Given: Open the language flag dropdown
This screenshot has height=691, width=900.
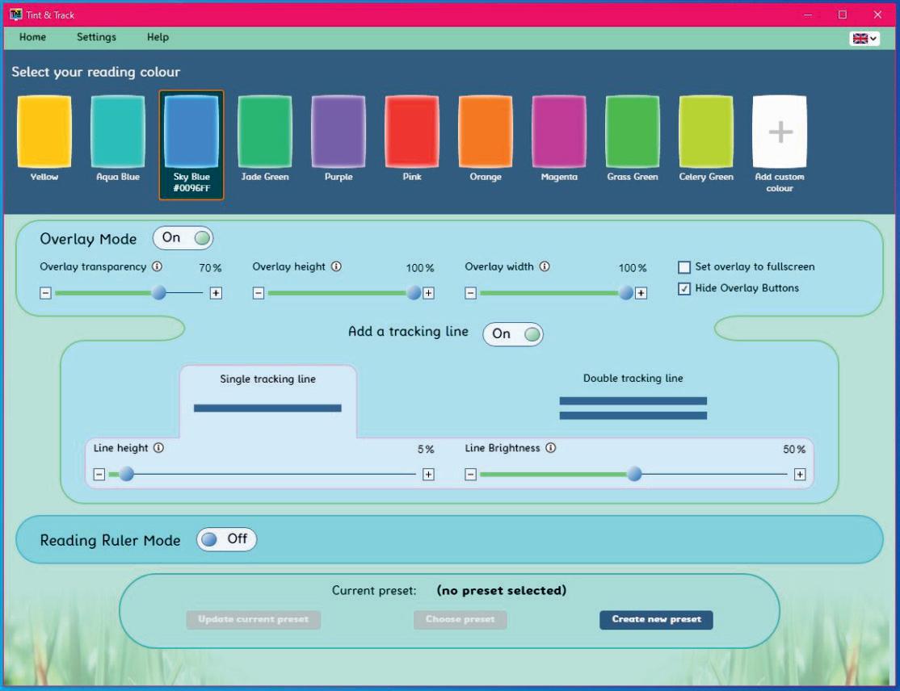Looking at the screenshot, I should (x=864, y=39).
